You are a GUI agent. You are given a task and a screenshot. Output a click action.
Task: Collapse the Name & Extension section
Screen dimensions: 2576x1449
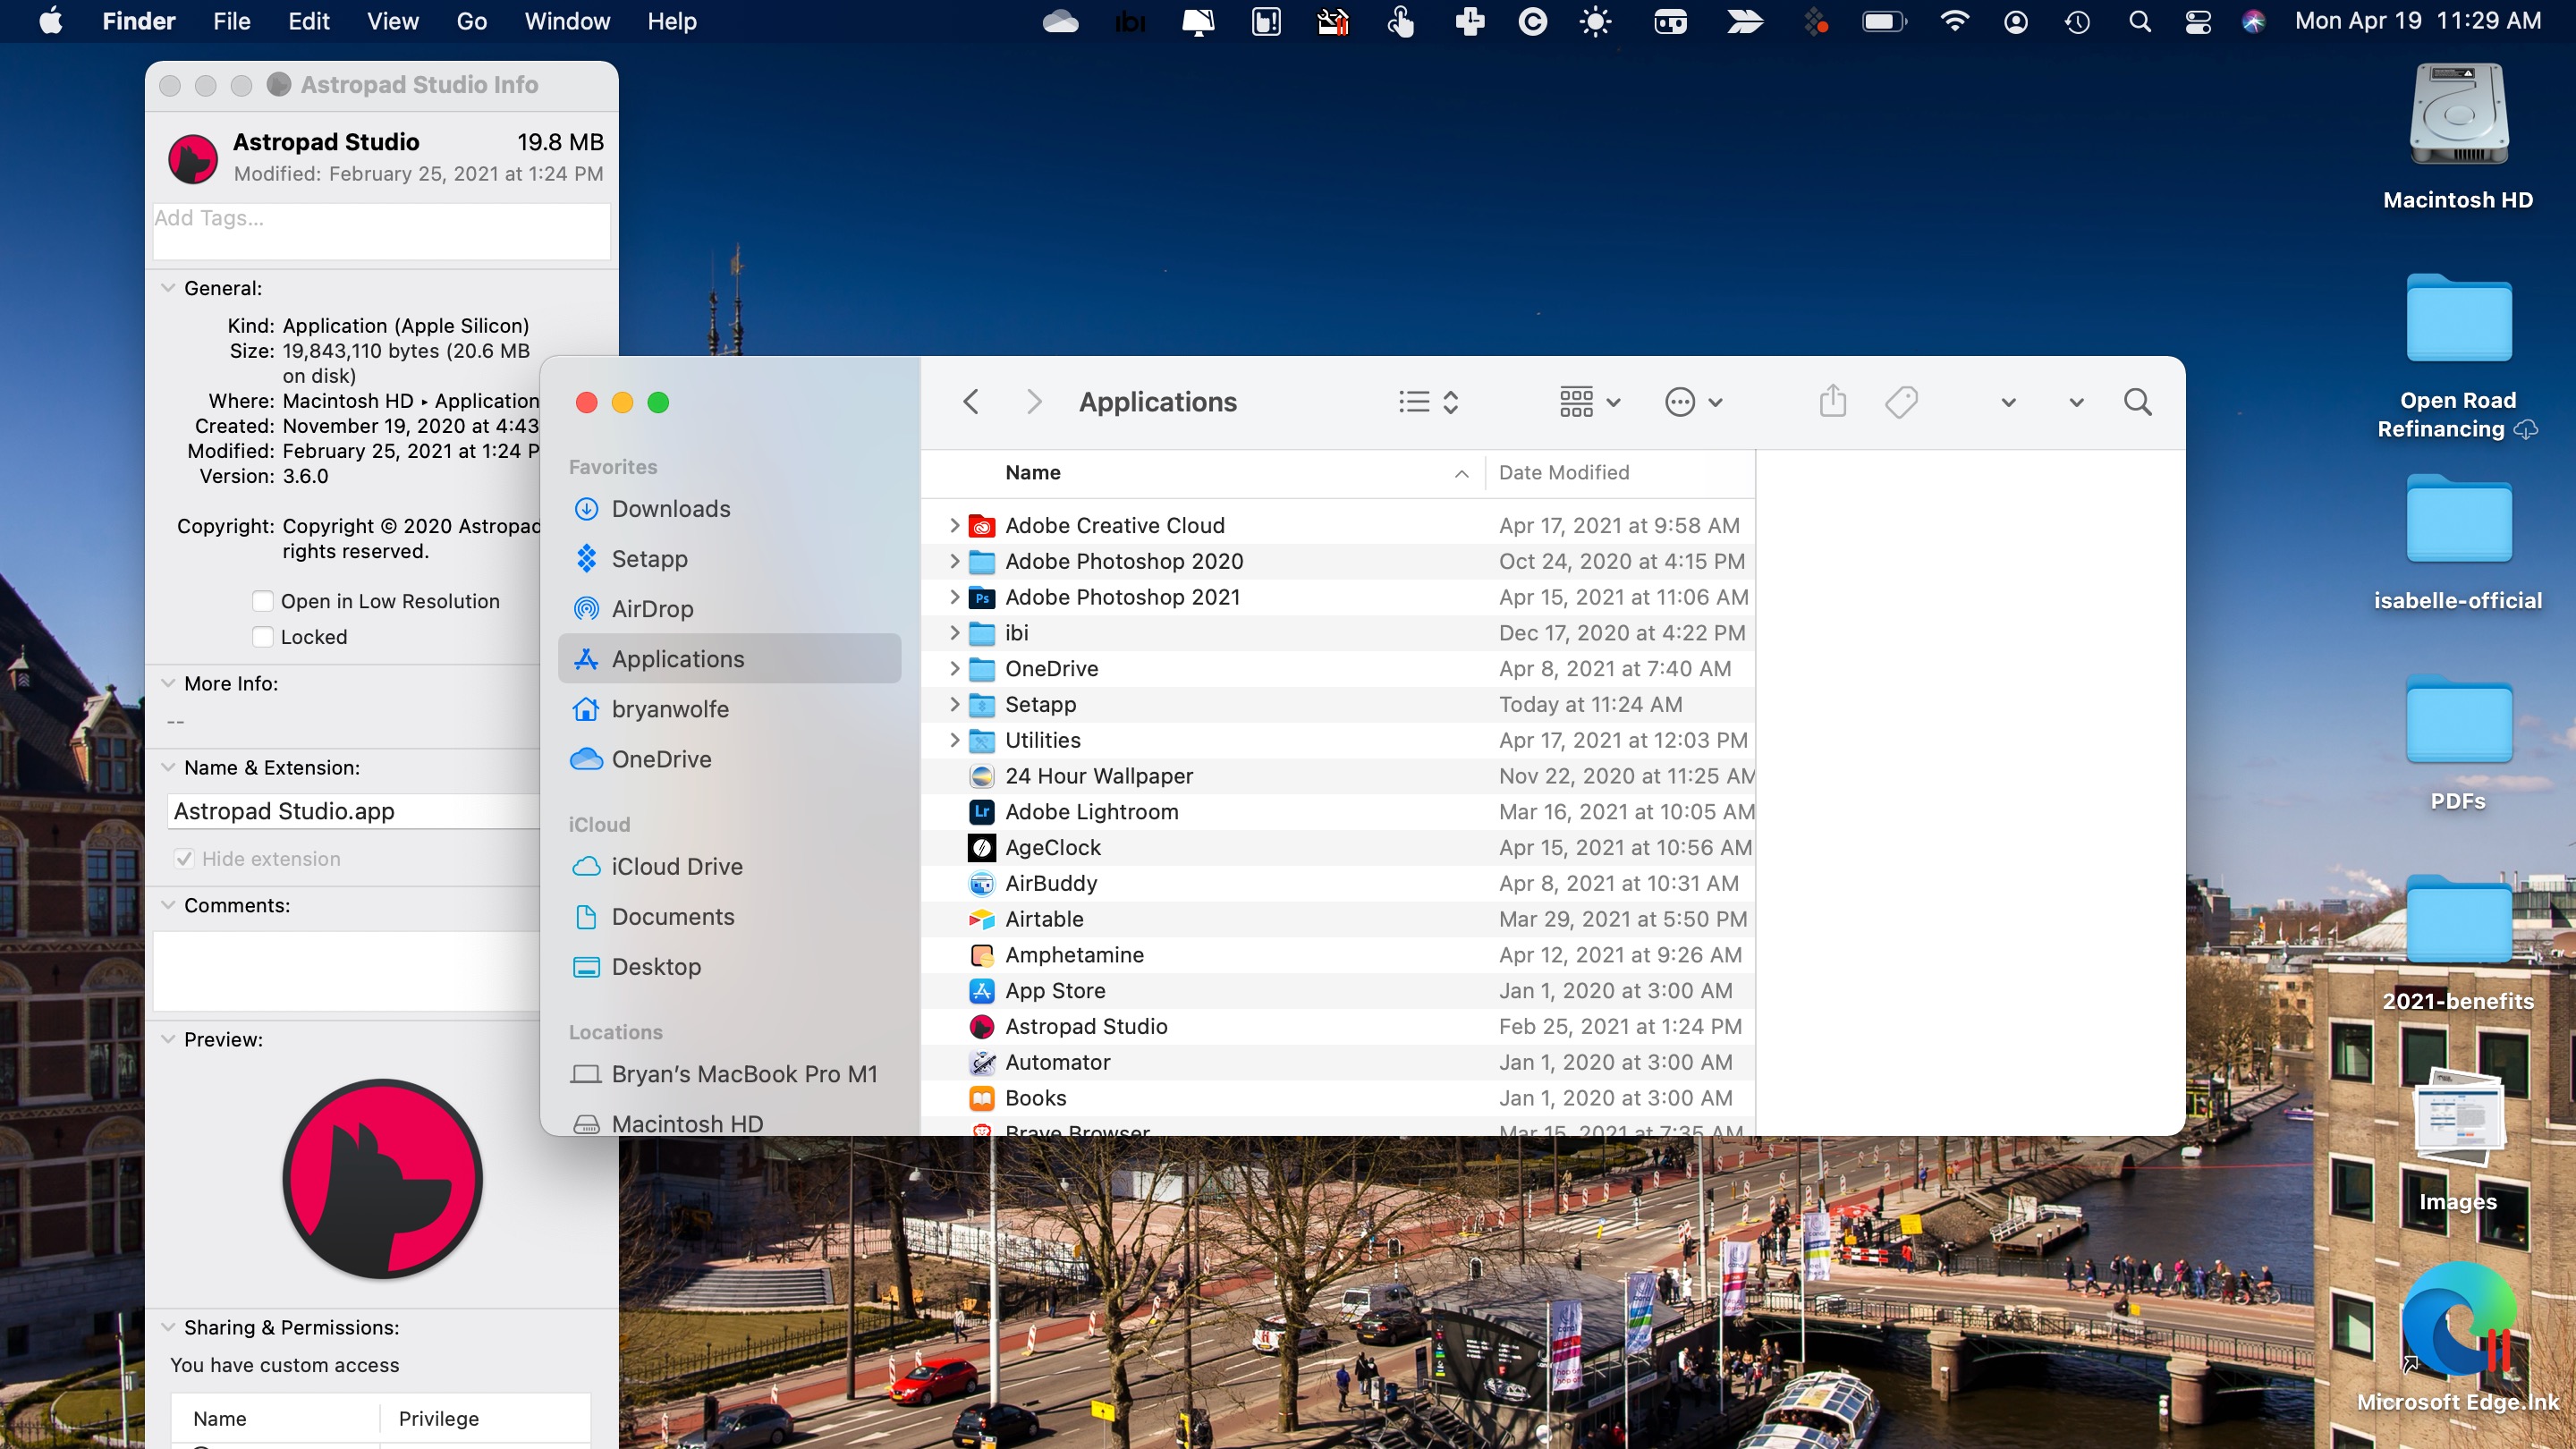tap(167, 768)
